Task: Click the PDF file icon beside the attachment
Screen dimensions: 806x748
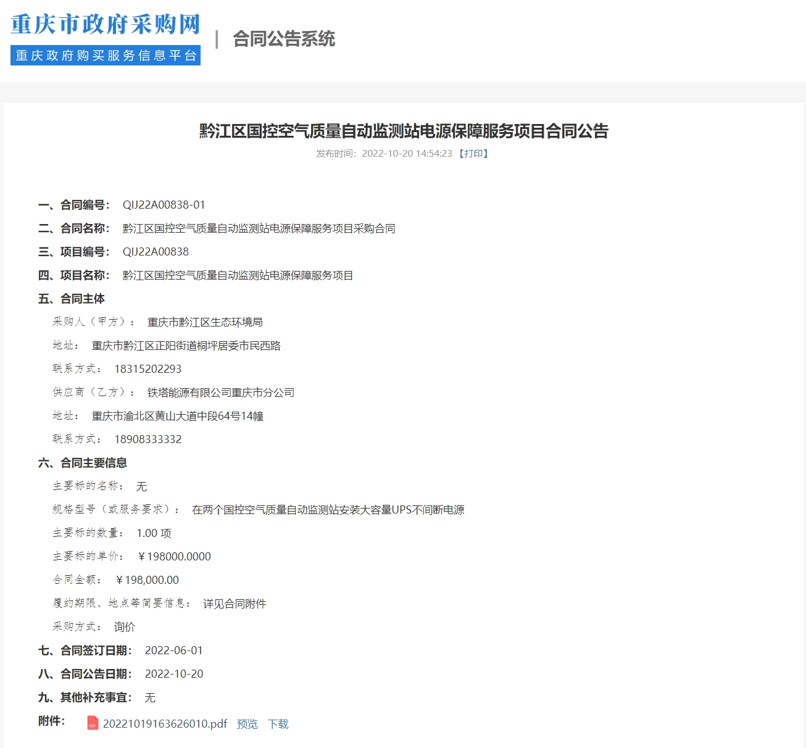Action: 93,723
